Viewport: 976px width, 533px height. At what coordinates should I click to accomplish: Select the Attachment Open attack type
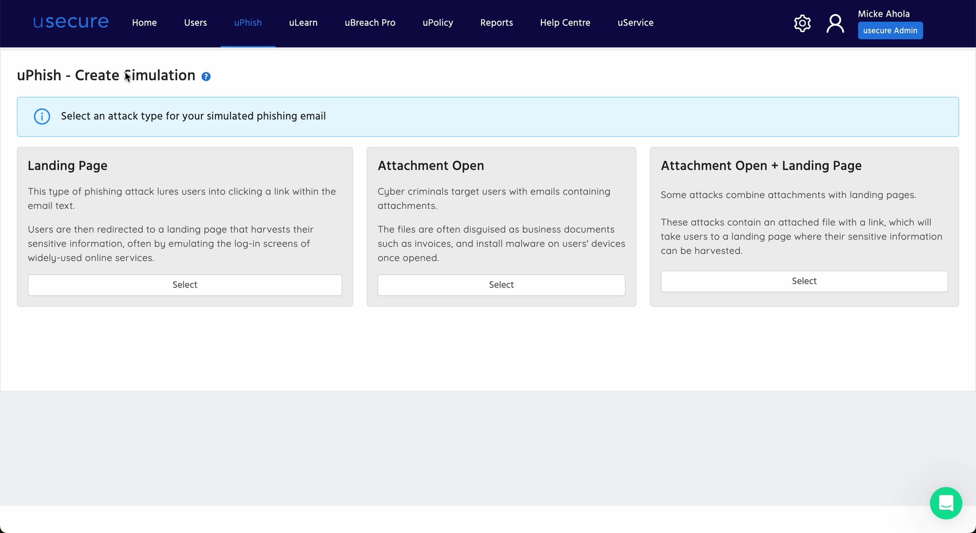501,285
